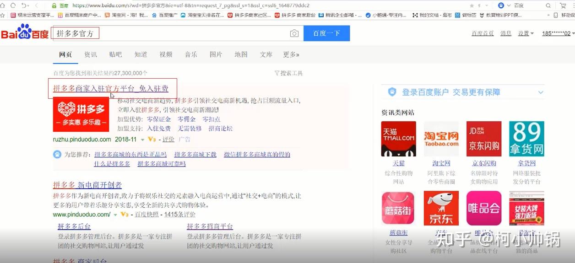
Task: Open the shopping cart toolbar icon
Action: tap(563, 5)
